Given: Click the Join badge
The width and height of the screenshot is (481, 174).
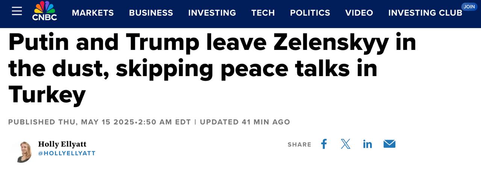Looking at the screenshot, I should pos(469,6).
